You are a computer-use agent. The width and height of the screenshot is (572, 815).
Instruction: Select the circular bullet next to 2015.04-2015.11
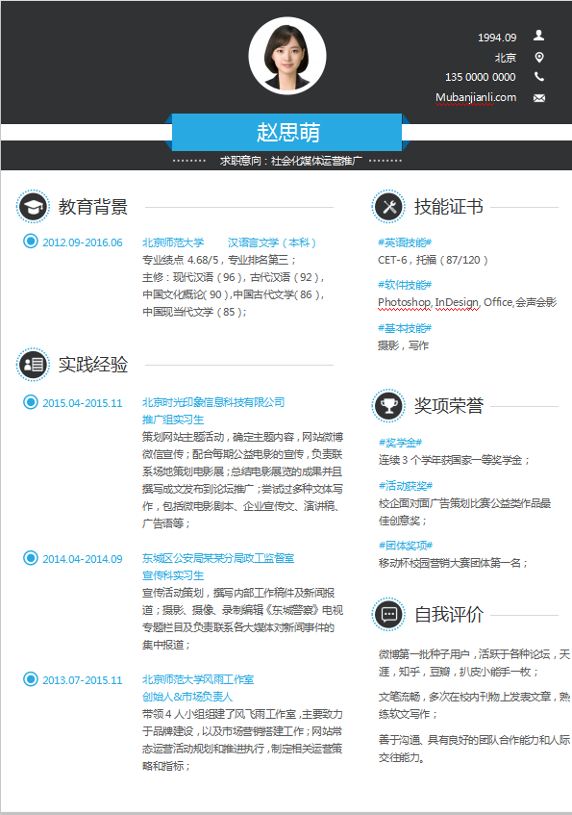pos(31,402)
